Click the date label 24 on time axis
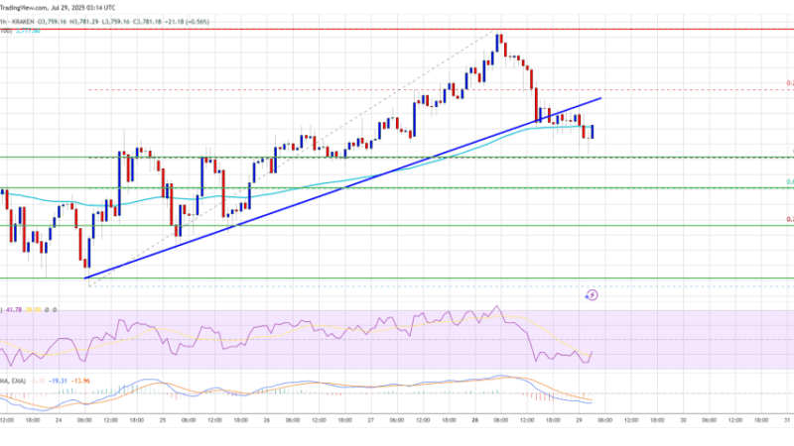794x446 pixels. coord(59,420)
